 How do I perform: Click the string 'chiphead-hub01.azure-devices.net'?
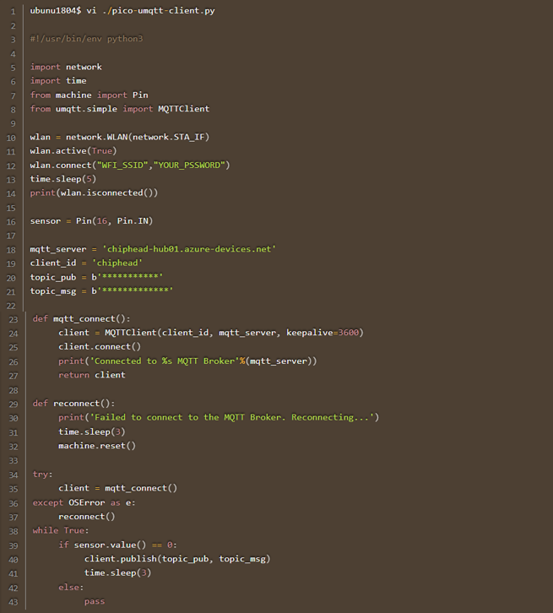[x=189, y=249]
